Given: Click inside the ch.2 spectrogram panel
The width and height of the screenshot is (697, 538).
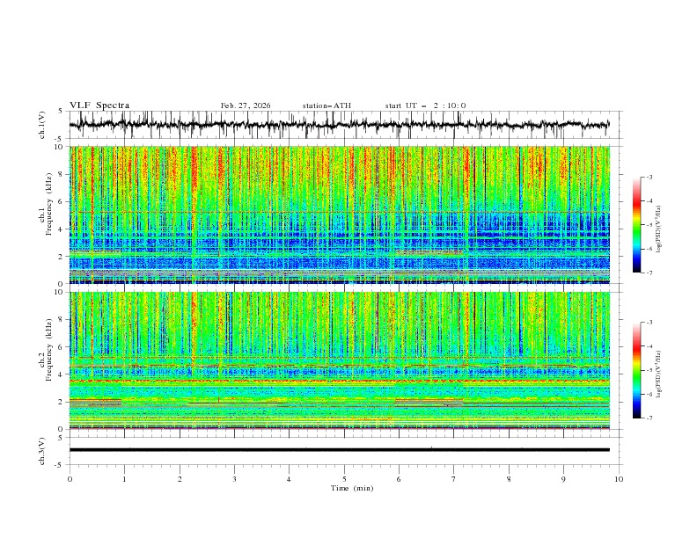Looking at the screenshot, I should click(x=339, y=360).
